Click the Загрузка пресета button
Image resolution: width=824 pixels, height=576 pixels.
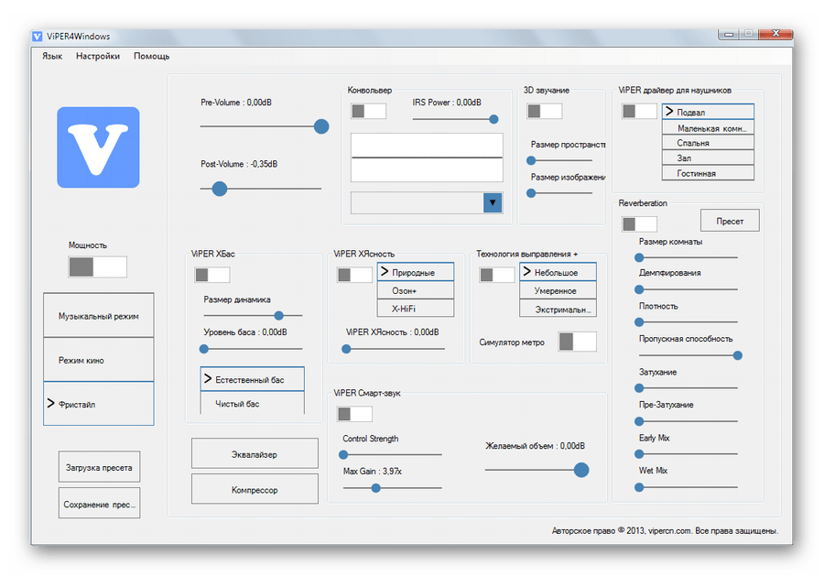[x=99, y=467]
